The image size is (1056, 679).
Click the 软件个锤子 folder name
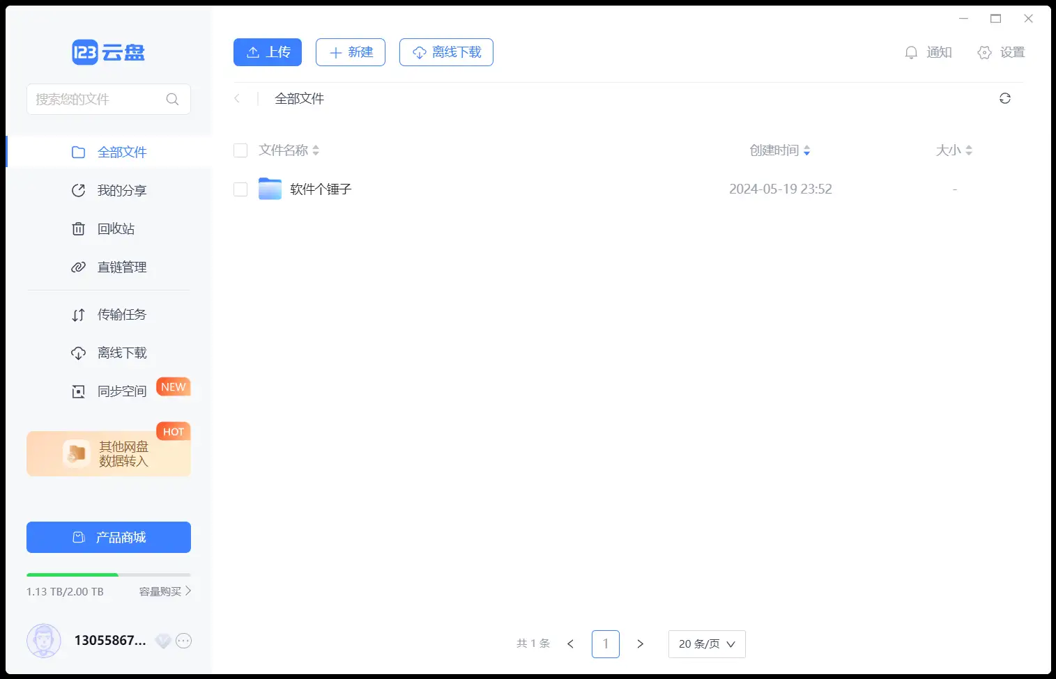tap(321, 189)
